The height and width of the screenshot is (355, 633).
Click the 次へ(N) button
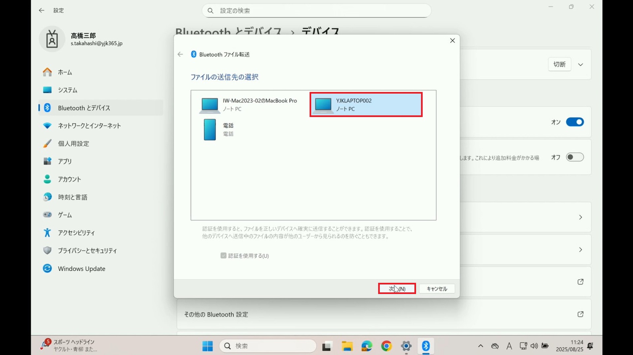point(397,289)
